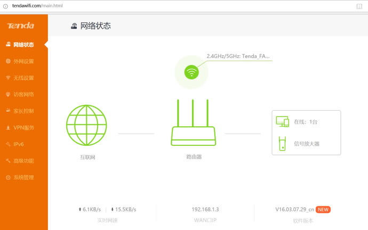This screenshot has width=368, height=230.
Task: Open VPN服务 in the sidebar
Action: [x=23, y=127]
